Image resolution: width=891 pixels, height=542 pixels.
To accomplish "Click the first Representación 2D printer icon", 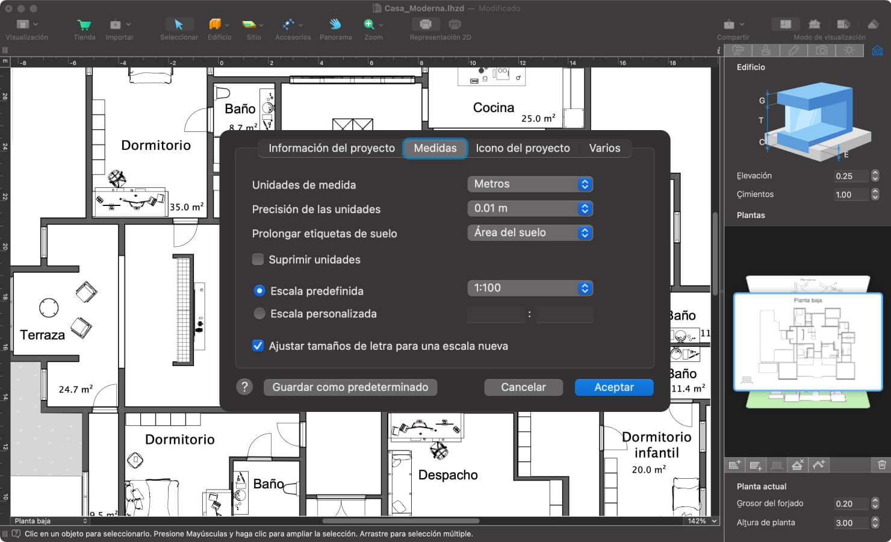I will tap(426, 25).
